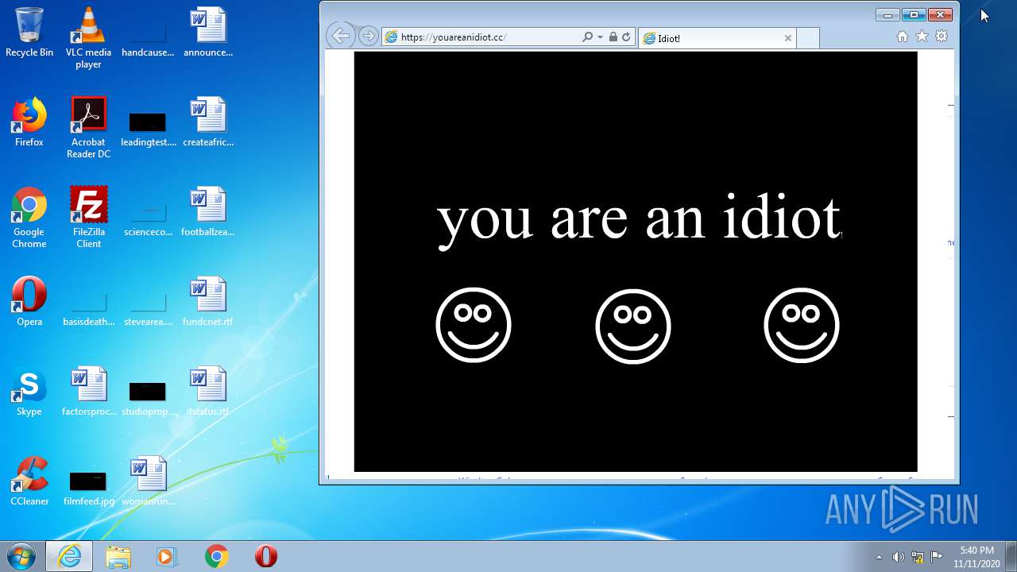This screenshot has width=1017, height=572.
Task: Click the left smiley face
Action: pyautogui.click(x=474, y=325)
